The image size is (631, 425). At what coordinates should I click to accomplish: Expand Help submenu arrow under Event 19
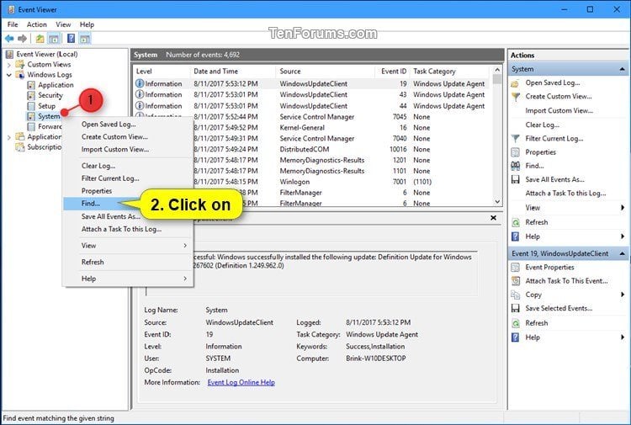coord(623,337)
